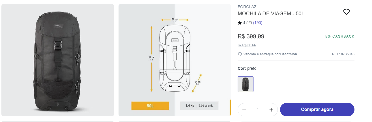
Task: Click the MOCHILA DE VIAGEM - 50L title
Action: click(271, 14)
